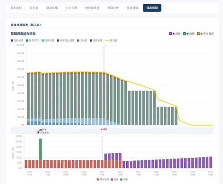Toggle 流動資產 legend color swatch
Image resolution: width=223 pixels, height=184 pixels.
tap(12, 41)
